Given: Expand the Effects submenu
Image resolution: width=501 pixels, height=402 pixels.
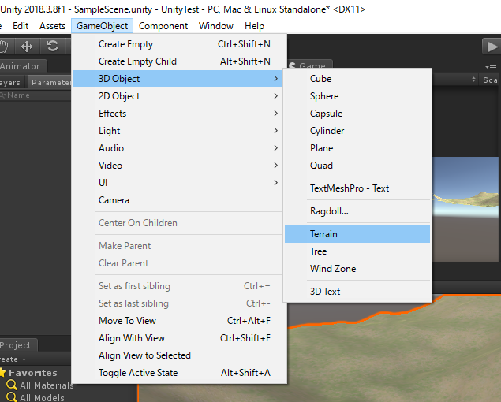Looking at the screenshot, I should click(x=178, y=114).
